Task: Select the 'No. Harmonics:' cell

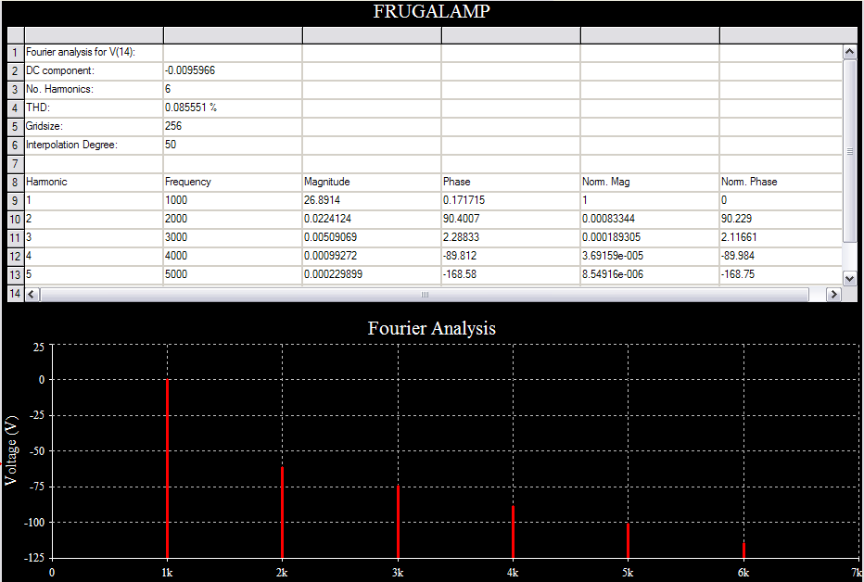Action: 94,90
